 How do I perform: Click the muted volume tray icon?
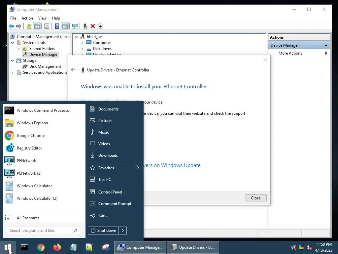pyautogui.click(x=309, y=247)
